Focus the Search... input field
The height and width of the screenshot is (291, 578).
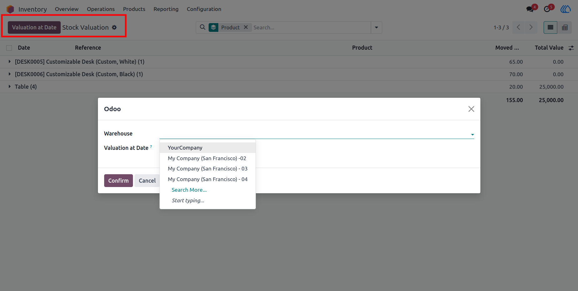click(311, 27)
